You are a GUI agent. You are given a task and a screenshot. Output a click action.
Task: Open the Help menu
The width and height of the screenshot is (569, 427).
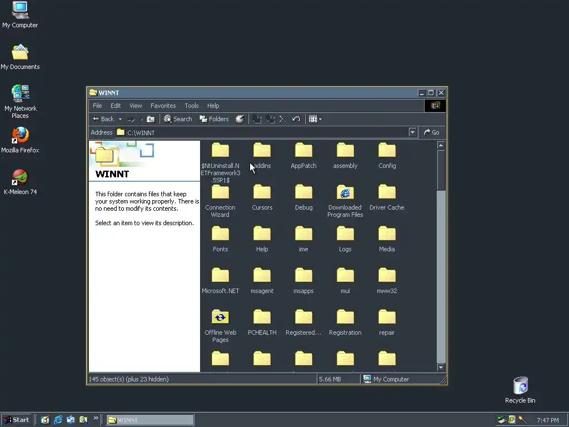click(213, 106)
